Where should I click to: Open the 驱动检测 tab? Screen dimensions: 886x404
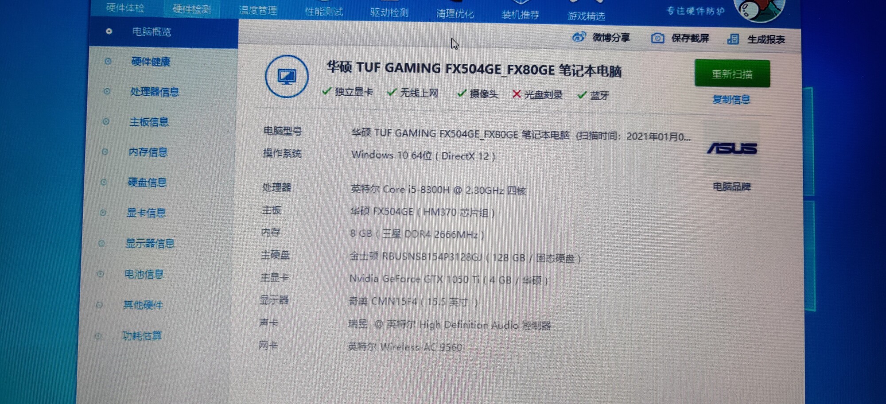click(389, 12)
